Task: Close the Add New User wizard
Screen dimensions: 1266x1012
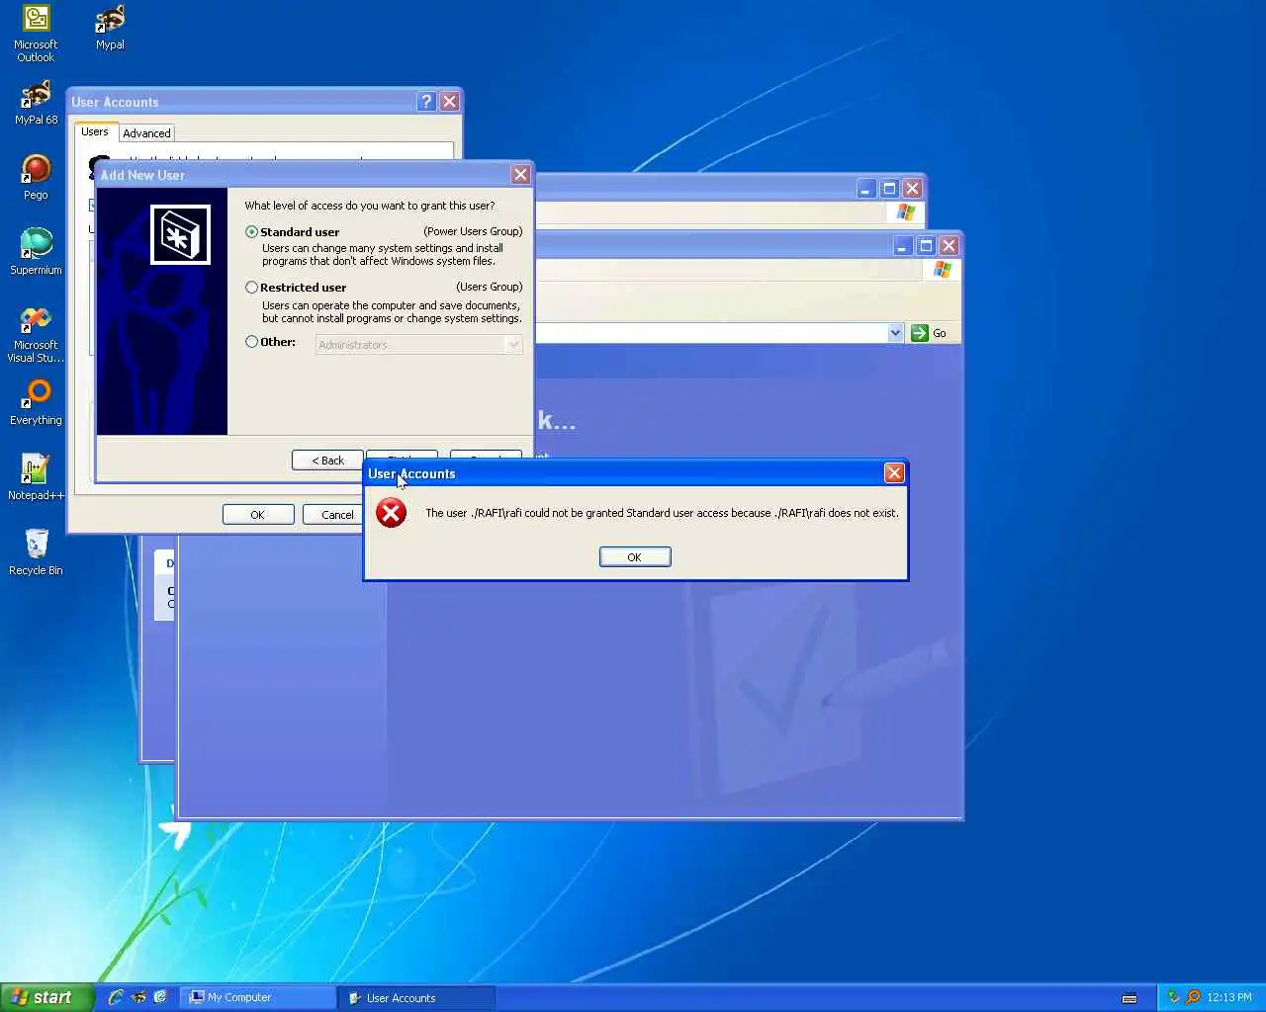Action: (520, 175)
